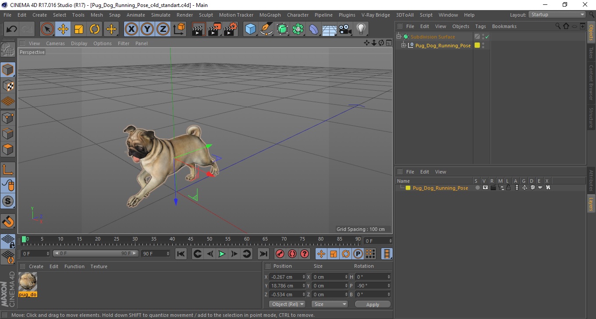Toggle Z axis lock

tap(163, 29)
